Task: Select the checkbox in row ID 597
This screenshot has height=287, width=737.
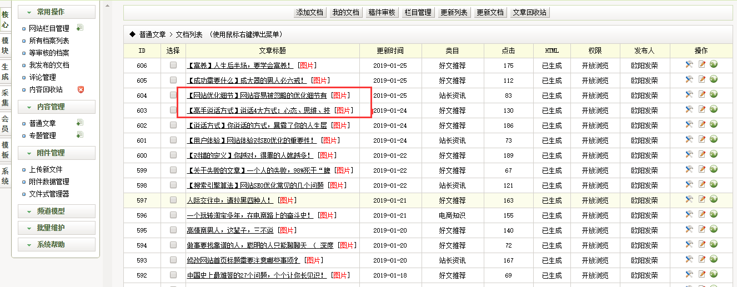Action: pyautogui.click(x=173, y=200)
